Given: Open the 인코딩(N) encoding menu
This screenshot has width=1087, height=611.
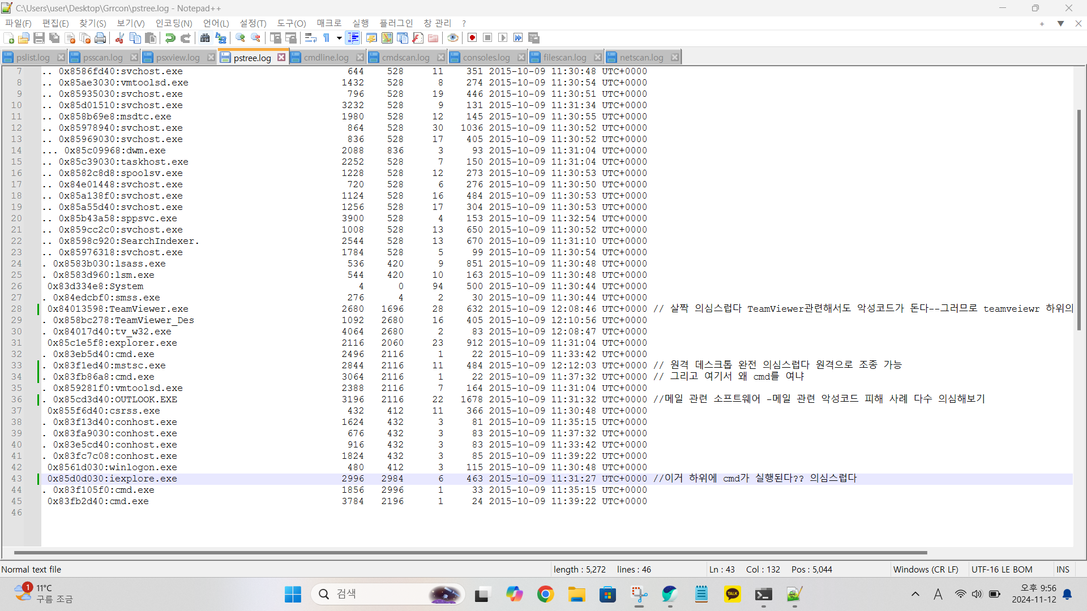Looking at the screenshot, I should pyautogui.click(x=174, y=23).
